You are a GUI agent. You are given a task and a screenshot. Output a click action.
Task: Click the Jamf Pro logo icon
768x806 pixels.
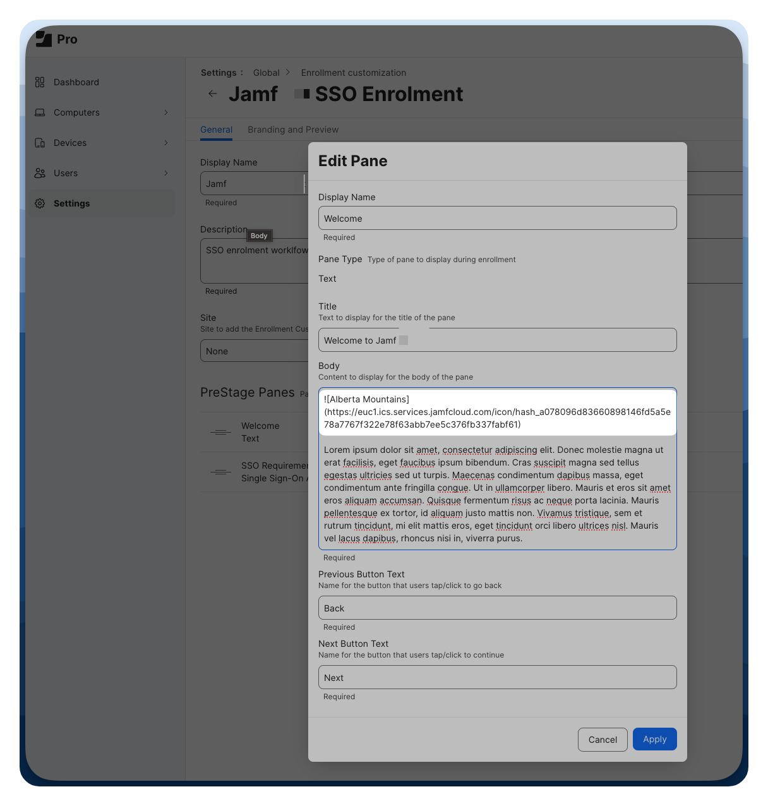click(x=44, y=39)
